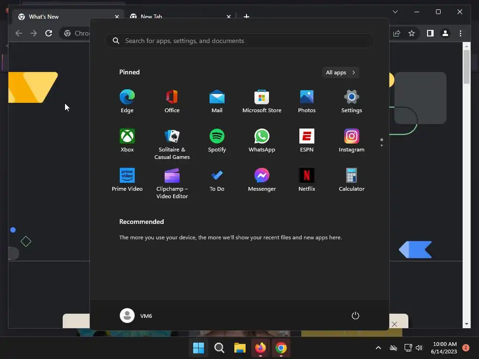Screen dimensions: 479x359
Task: Click the power button in Start menu
Action: (356, 316)
